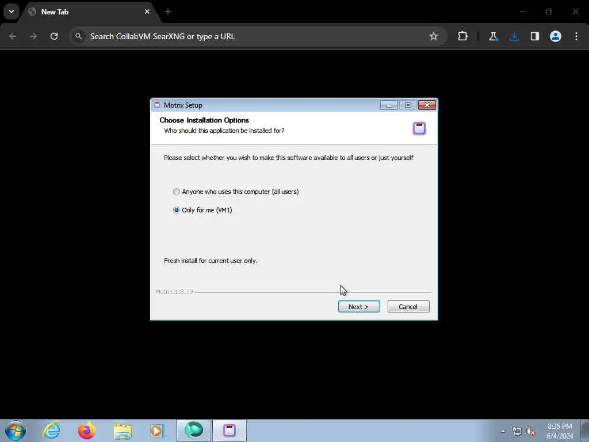Click the 'Motrix 1.8.19' version label
Screen dimensions: 589x442
[x=174, y=292]
